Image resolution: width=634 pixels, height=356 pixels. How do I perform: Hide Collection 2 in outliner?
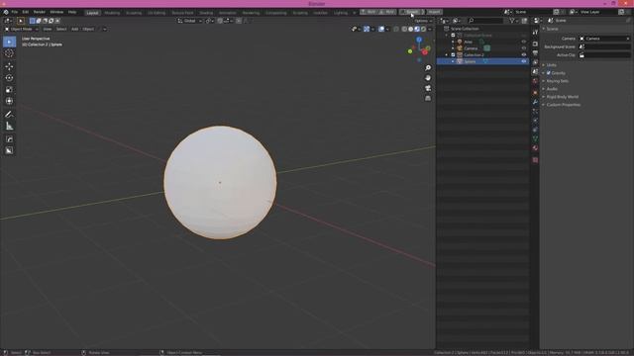(x=524, y=54)
